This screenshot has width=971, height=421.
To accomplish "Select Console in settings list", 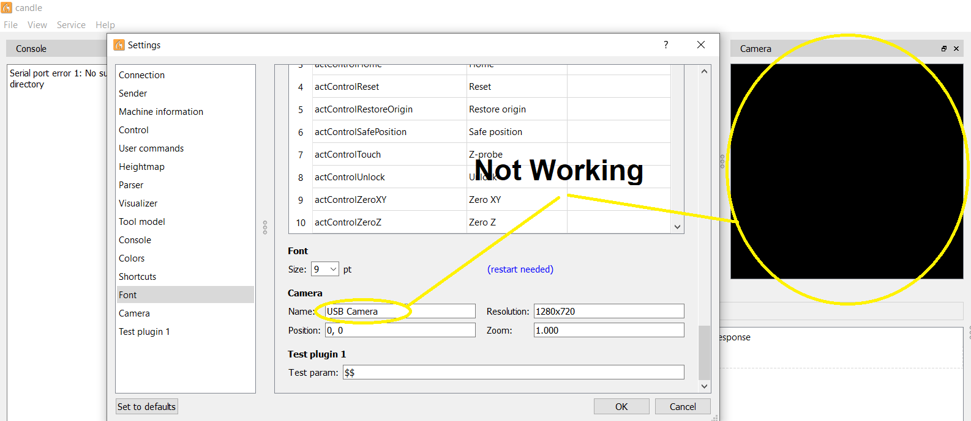I will point(185,240).
